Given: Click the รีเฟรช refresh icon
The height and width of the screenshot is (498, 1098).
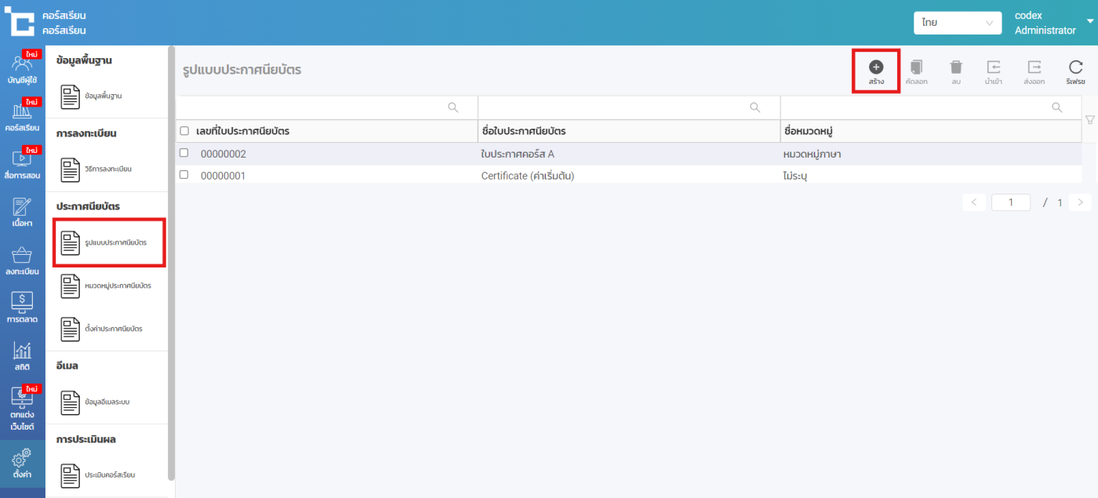Looking at the screenshot, I should tap(1075, 67).
